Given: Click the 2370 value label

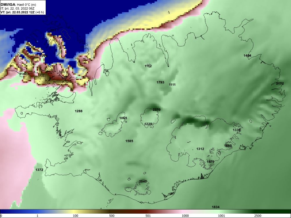Looking at the screenshot, I should pyautogui.click(x=157, y=110).
